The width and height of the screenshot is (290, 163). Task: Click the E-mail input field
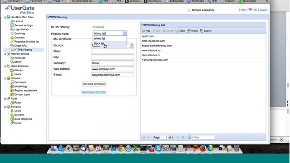pyautogui.click(x=112, y=75)
